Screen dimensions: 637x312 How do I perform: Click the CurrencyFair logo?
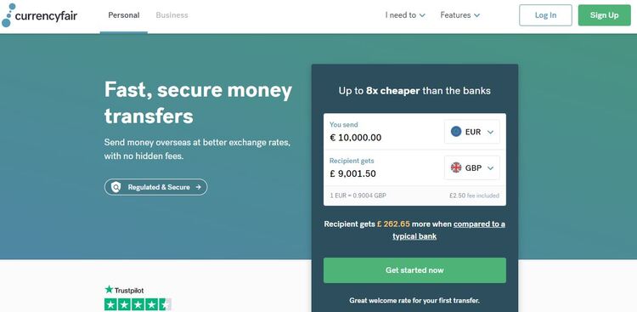[x=39, y=15]
